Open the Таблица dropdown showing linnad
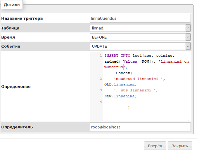 [x=140, y=28]
